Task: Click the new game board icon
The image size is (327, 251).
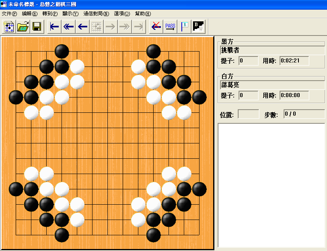Action: pyautogui.click(x=9, y=27)
